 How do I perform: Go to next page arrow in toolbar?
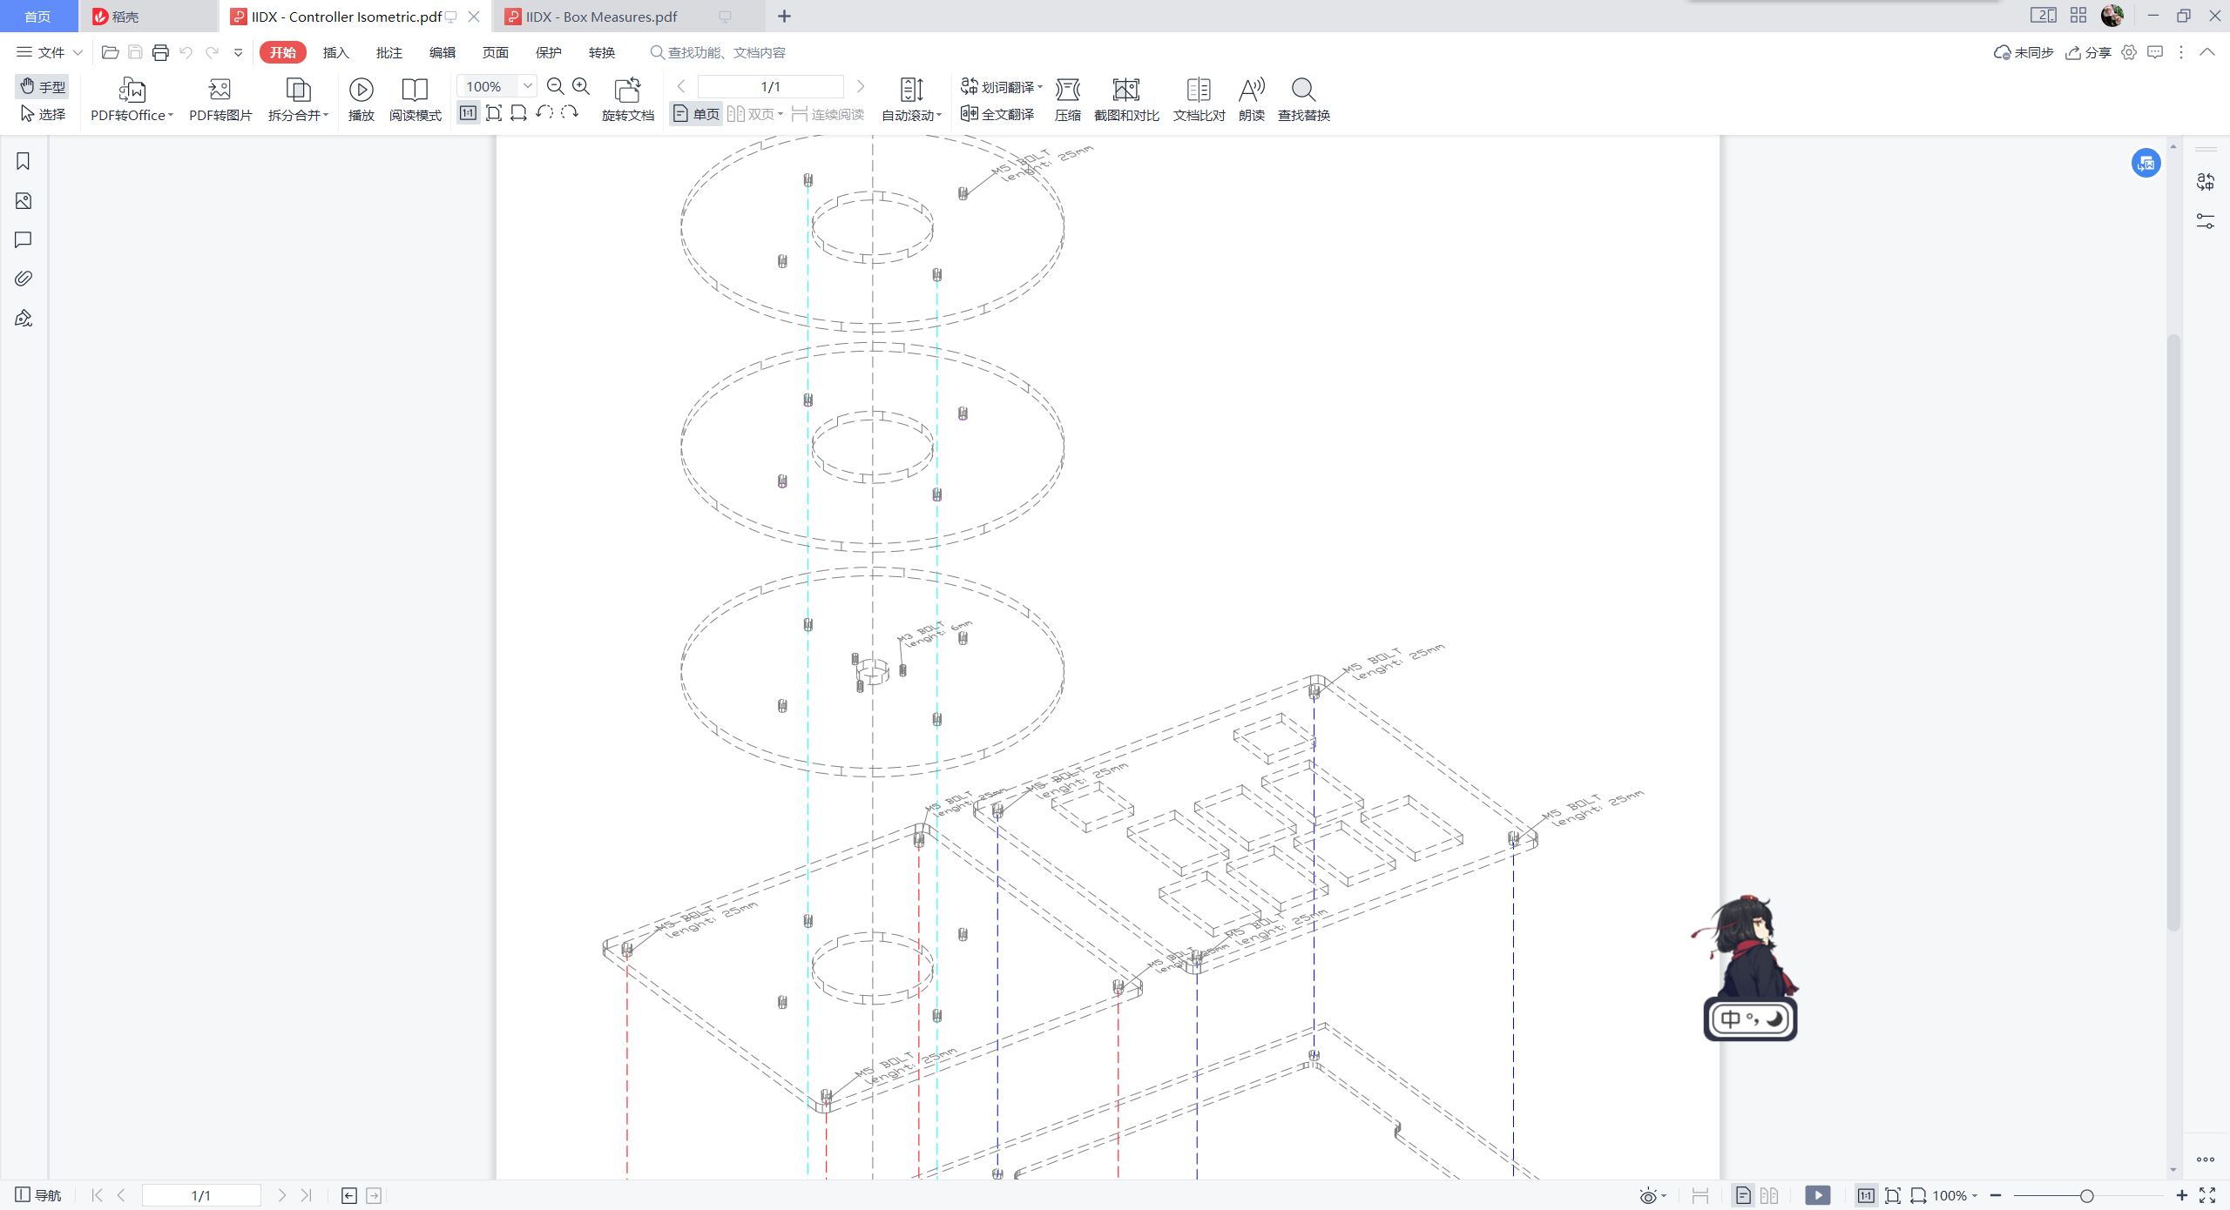[861, 86]
